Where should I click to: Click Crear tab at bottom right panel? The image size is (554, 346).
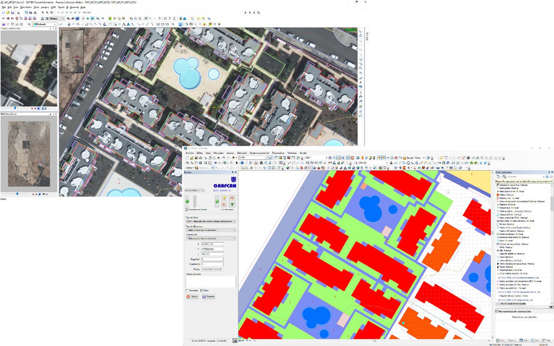[x=548, y=340]
